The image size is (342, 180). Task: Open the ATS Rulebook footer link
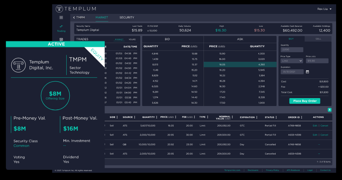click(293, 170)
